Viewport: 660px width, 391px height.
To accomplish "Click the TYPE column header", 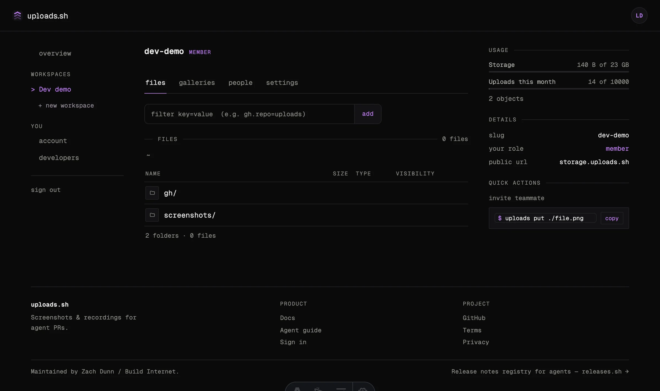I will tap(363, 174).
